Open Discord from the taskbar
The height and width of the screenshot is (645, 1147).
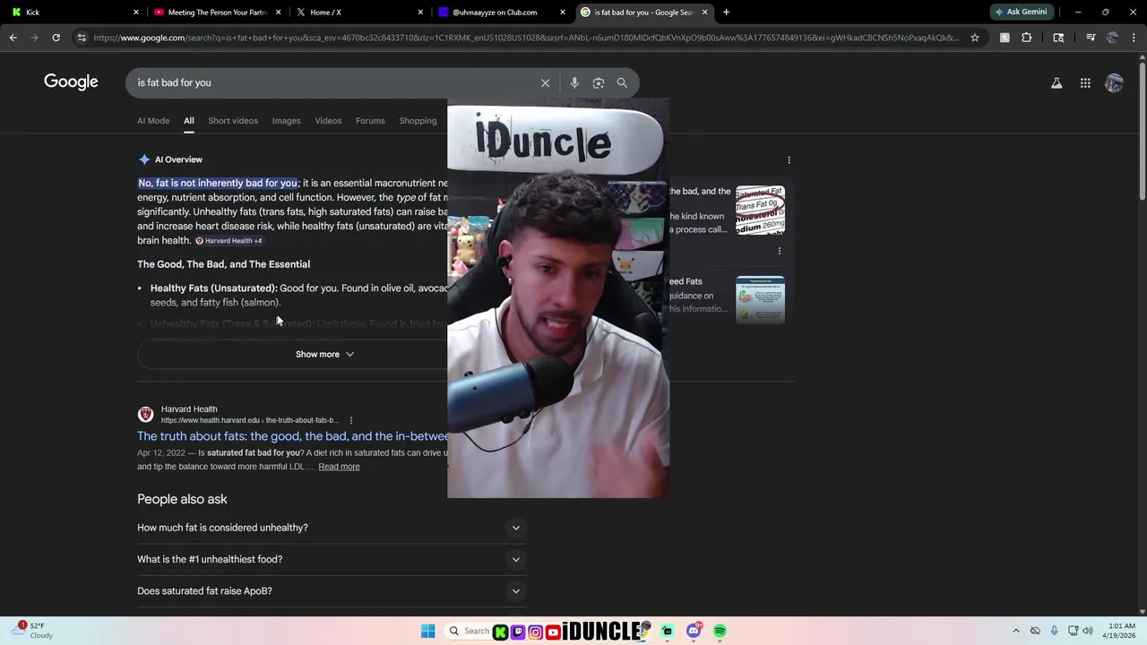point(694,632)
